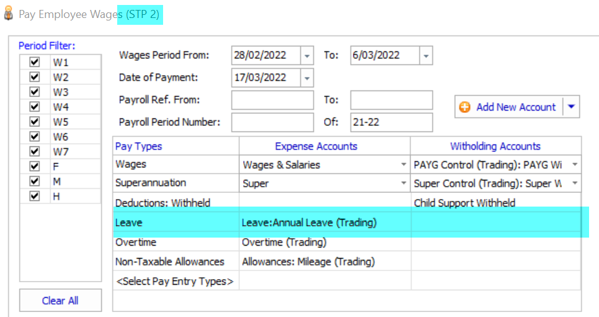The image size is (599, 317).
Task: Click the <Select Pay Entry Types> row
Action: 175,282
